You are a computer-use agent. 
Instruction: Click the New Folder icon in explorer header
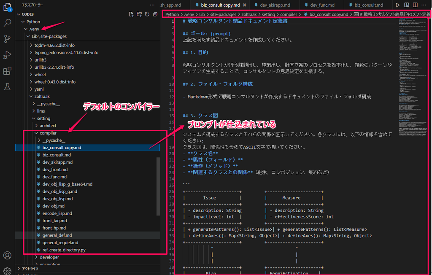(139, 14)
